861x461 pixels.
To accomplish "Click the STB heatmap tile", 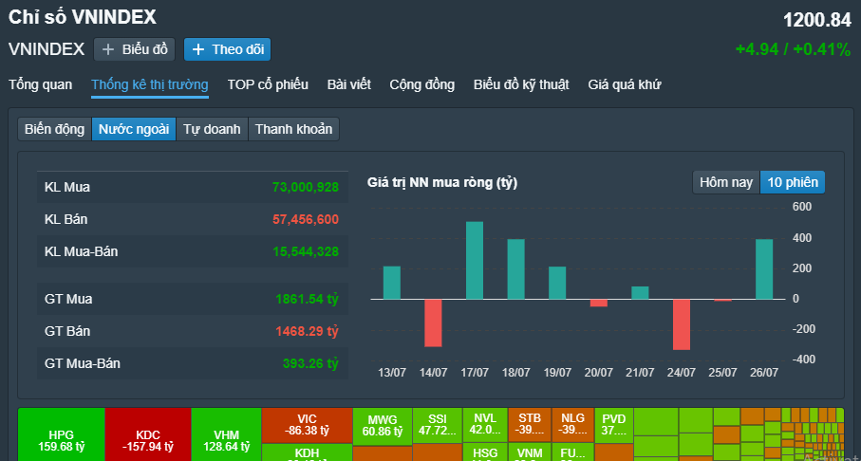I will click(x=530, y=425).
